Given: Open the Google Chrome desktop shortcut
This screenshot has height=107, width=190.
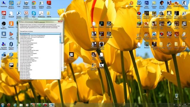Looking at the screenshot, I should tap(34, 3).
